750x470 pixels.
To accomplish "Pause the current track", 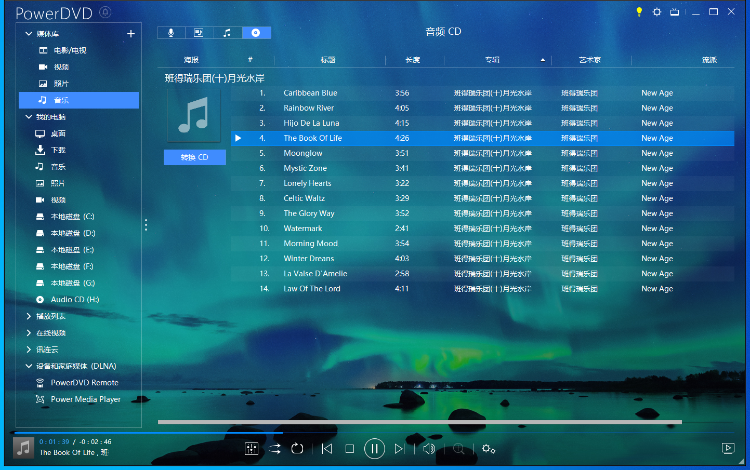I will coord(375,449).
